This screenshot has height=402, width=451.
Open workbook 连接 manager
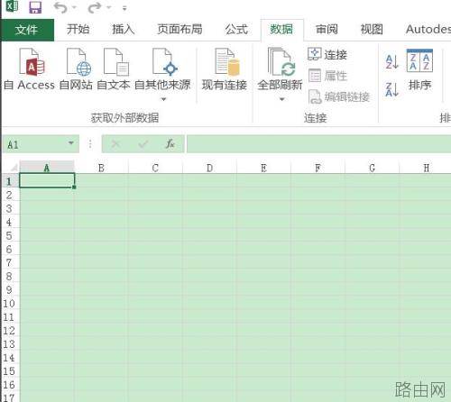(x=327, y=55)
